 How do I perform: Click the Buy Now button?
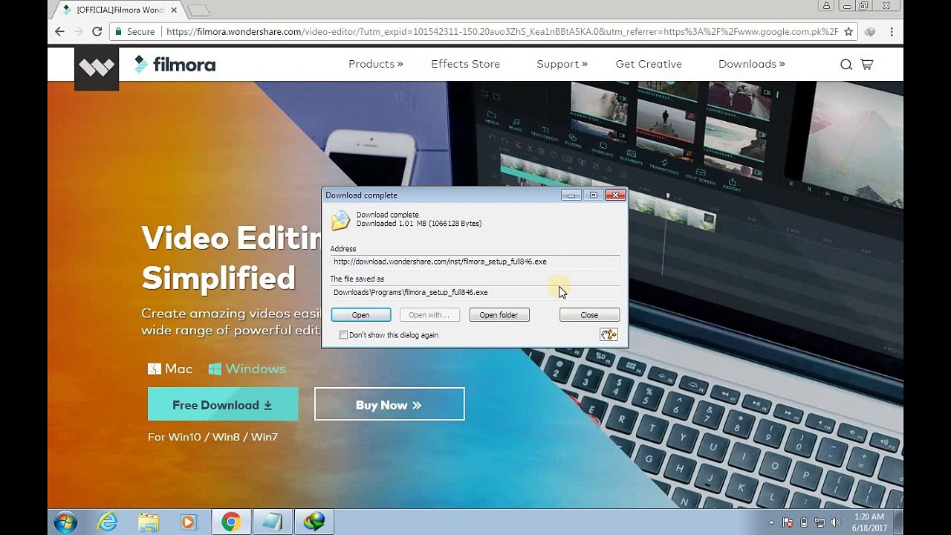(389, 404)
